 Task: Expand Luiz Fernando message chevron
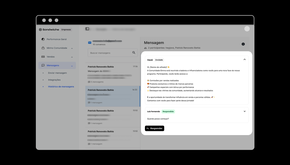pos(244,111)
